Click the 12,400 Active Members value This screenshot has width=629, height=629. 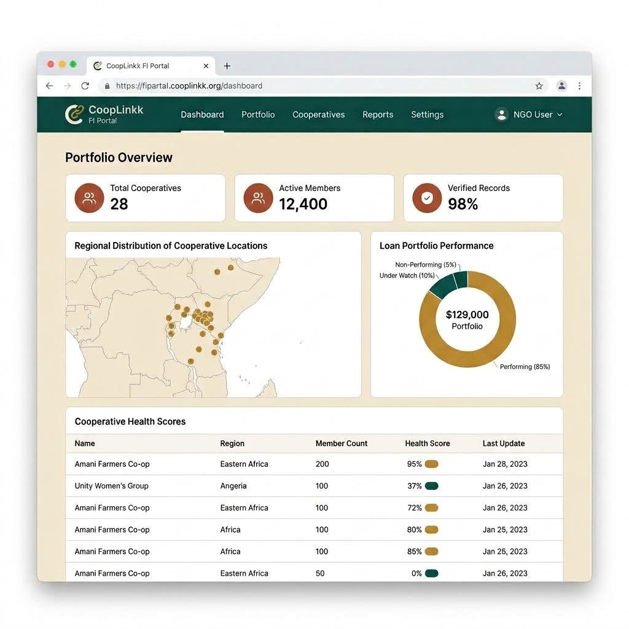[303, 204]
